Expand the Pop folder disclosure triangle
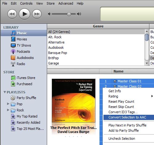 [8, 104]
